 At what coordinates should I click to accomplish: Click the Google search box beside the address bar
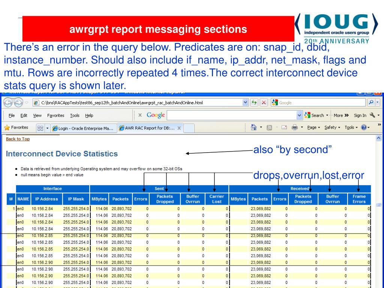318,103
